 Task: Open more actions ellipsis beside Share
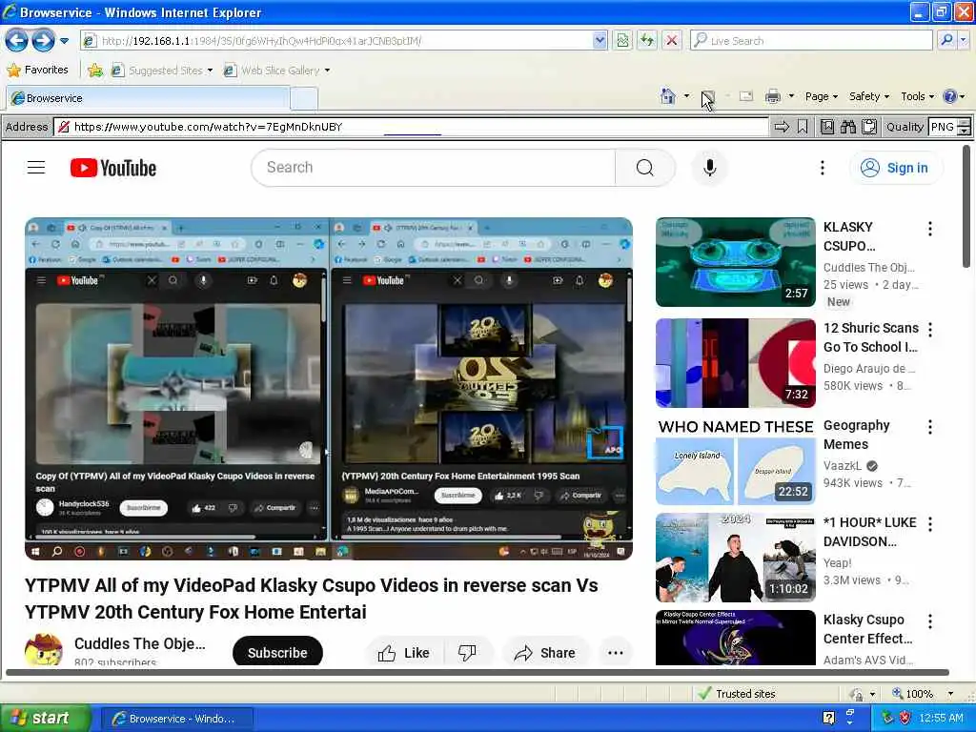(615, 652)
